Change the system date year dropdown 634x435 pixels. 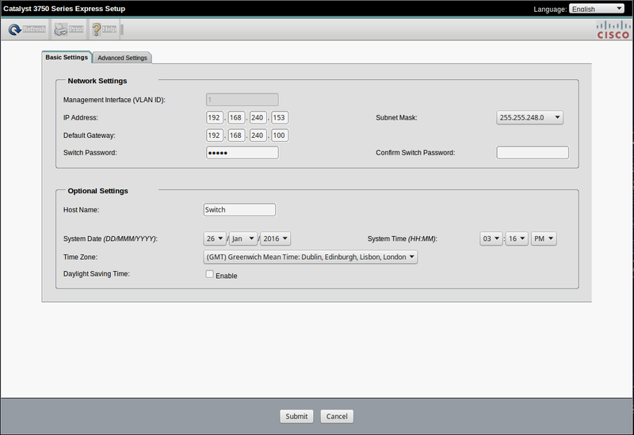click(276, 238)
